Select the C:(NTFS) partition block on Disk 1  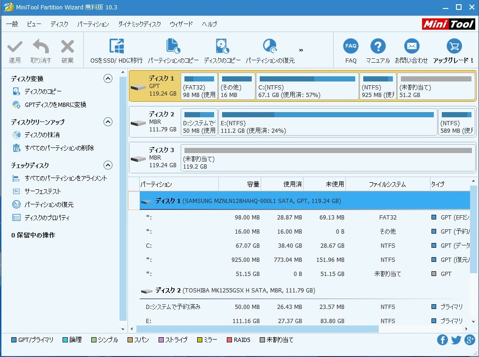pyautogui.click(x=307, y=87)
